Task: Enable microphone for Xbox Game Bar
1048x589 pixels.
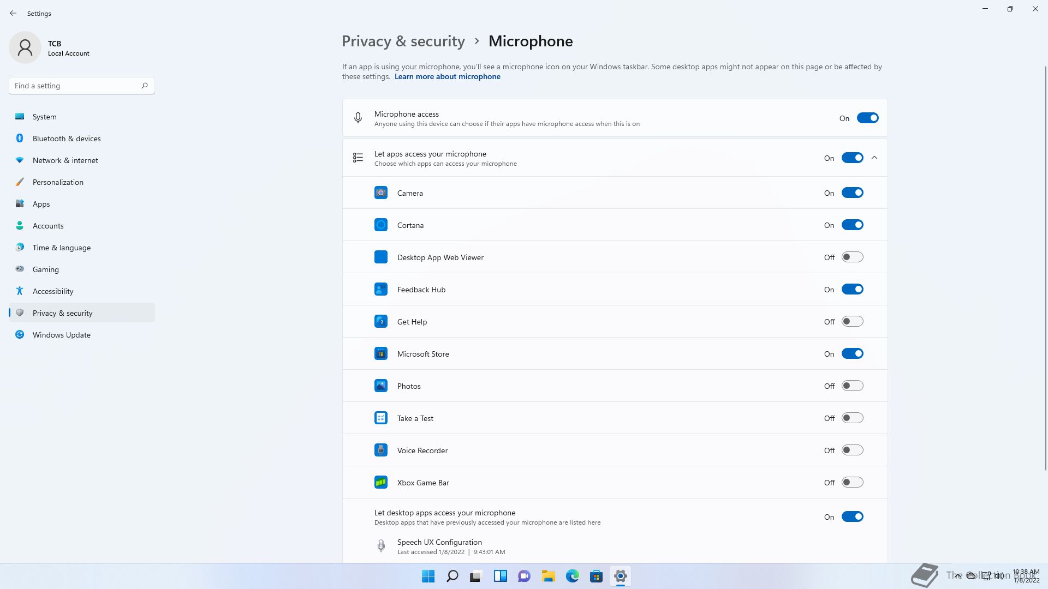Action: (x=852, y=482)
